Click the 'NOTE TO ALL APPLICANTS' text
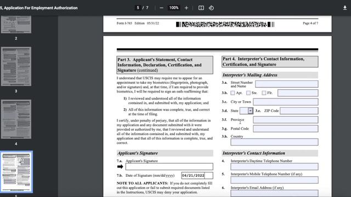This screenshot has height=197, width=351. (143, 183)
